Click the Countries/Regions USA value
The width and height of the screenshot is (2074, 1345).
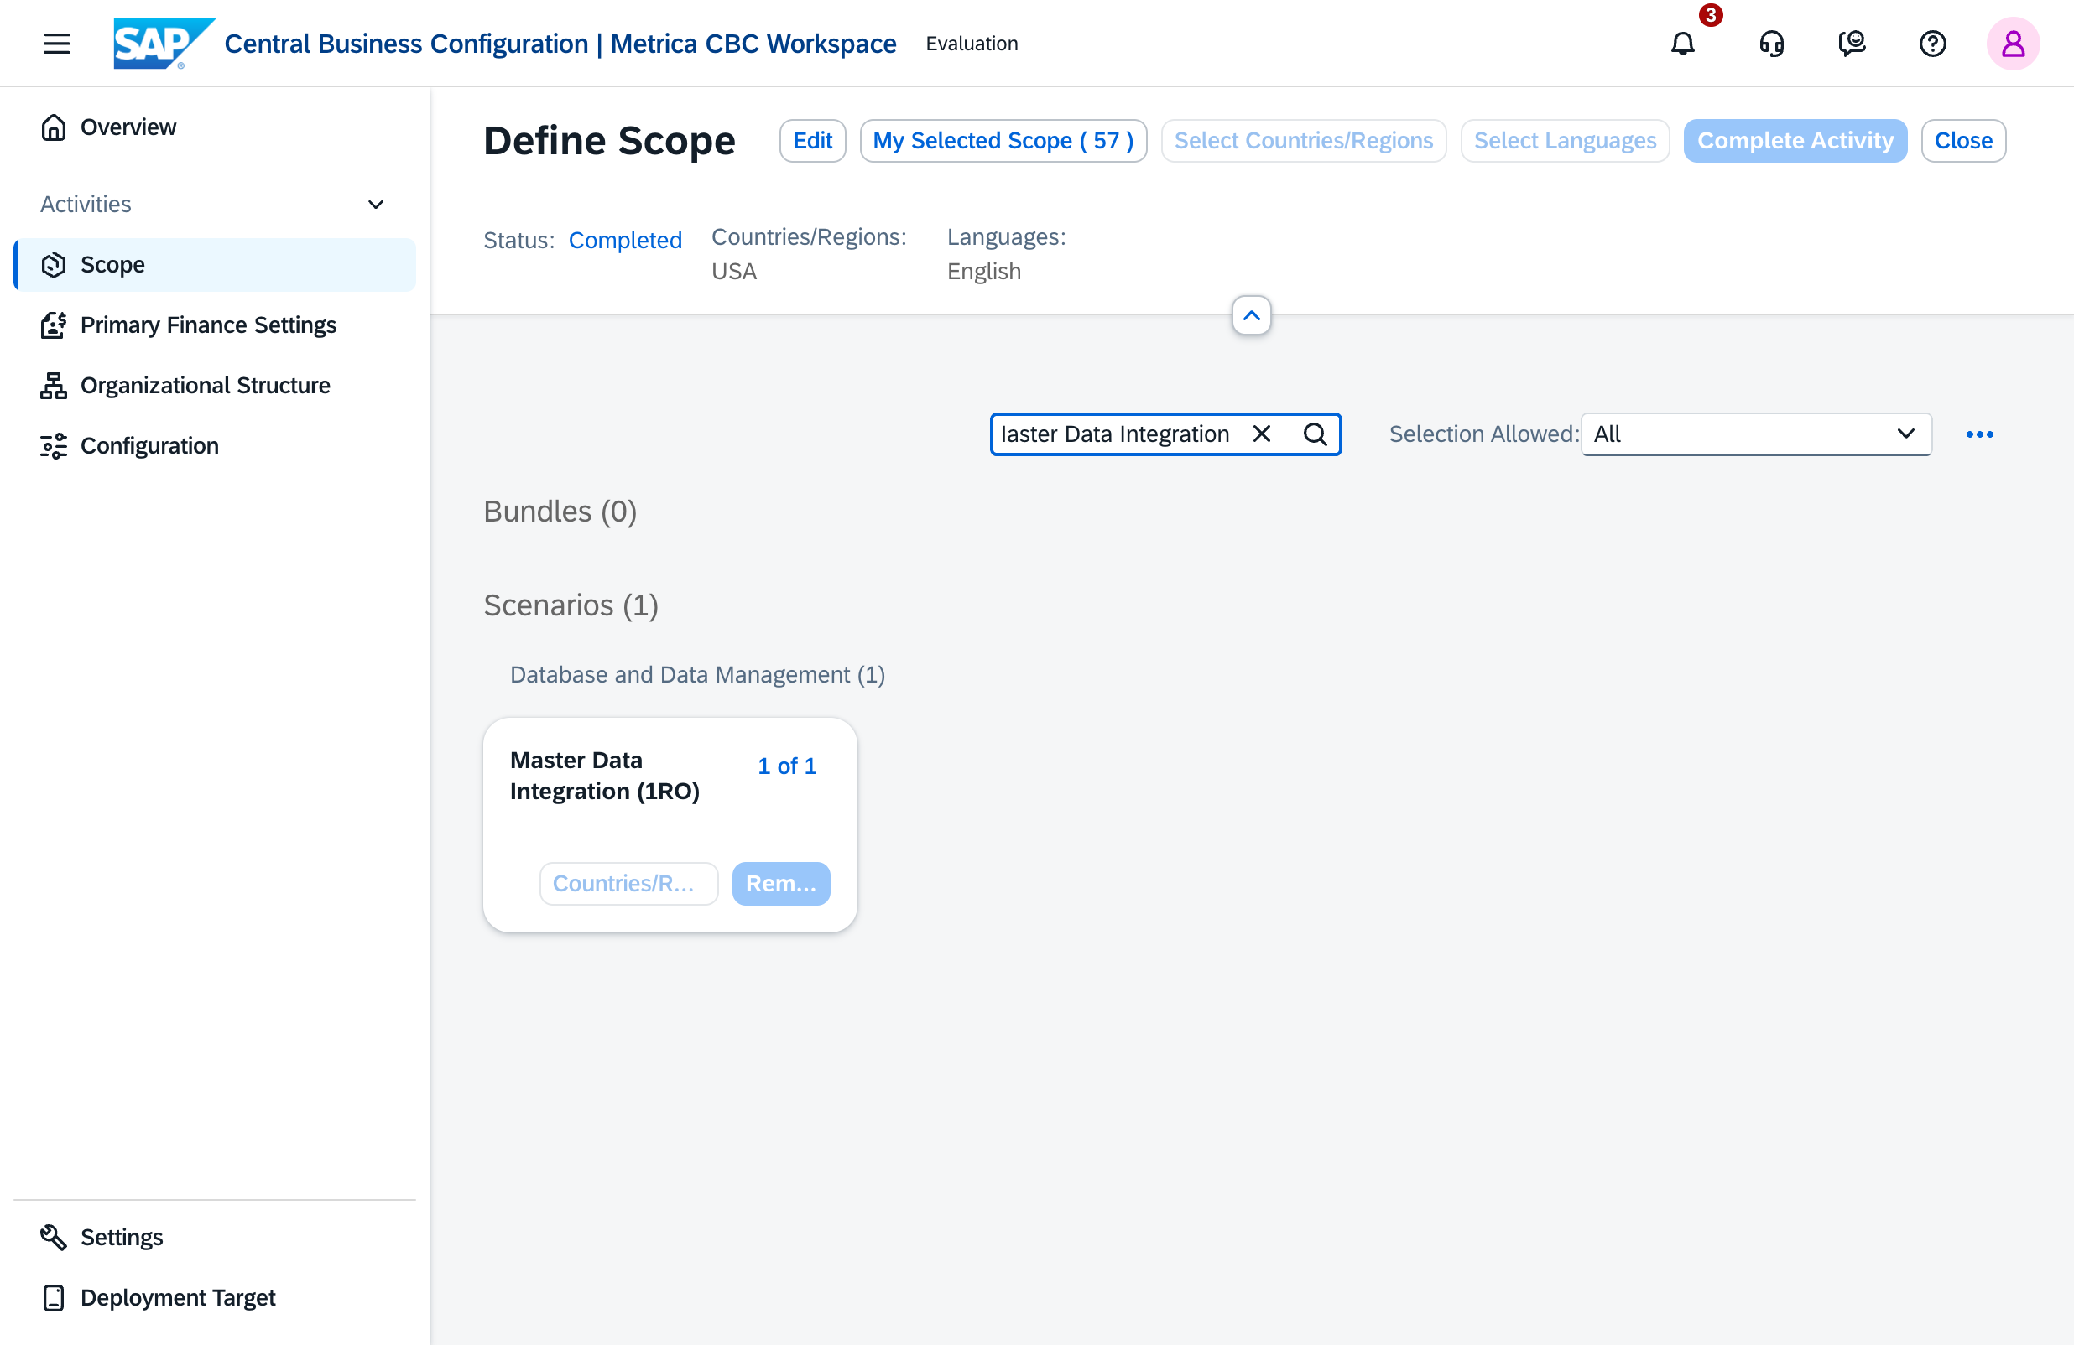[x=734, y=272]
